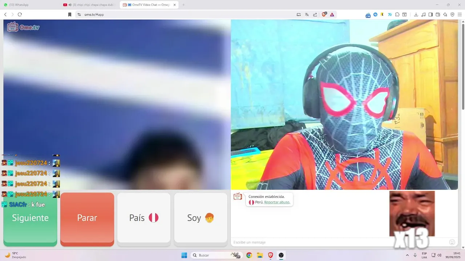Click the Reportar abuso link
Screen dimensions: 465x261
(277, 202)
